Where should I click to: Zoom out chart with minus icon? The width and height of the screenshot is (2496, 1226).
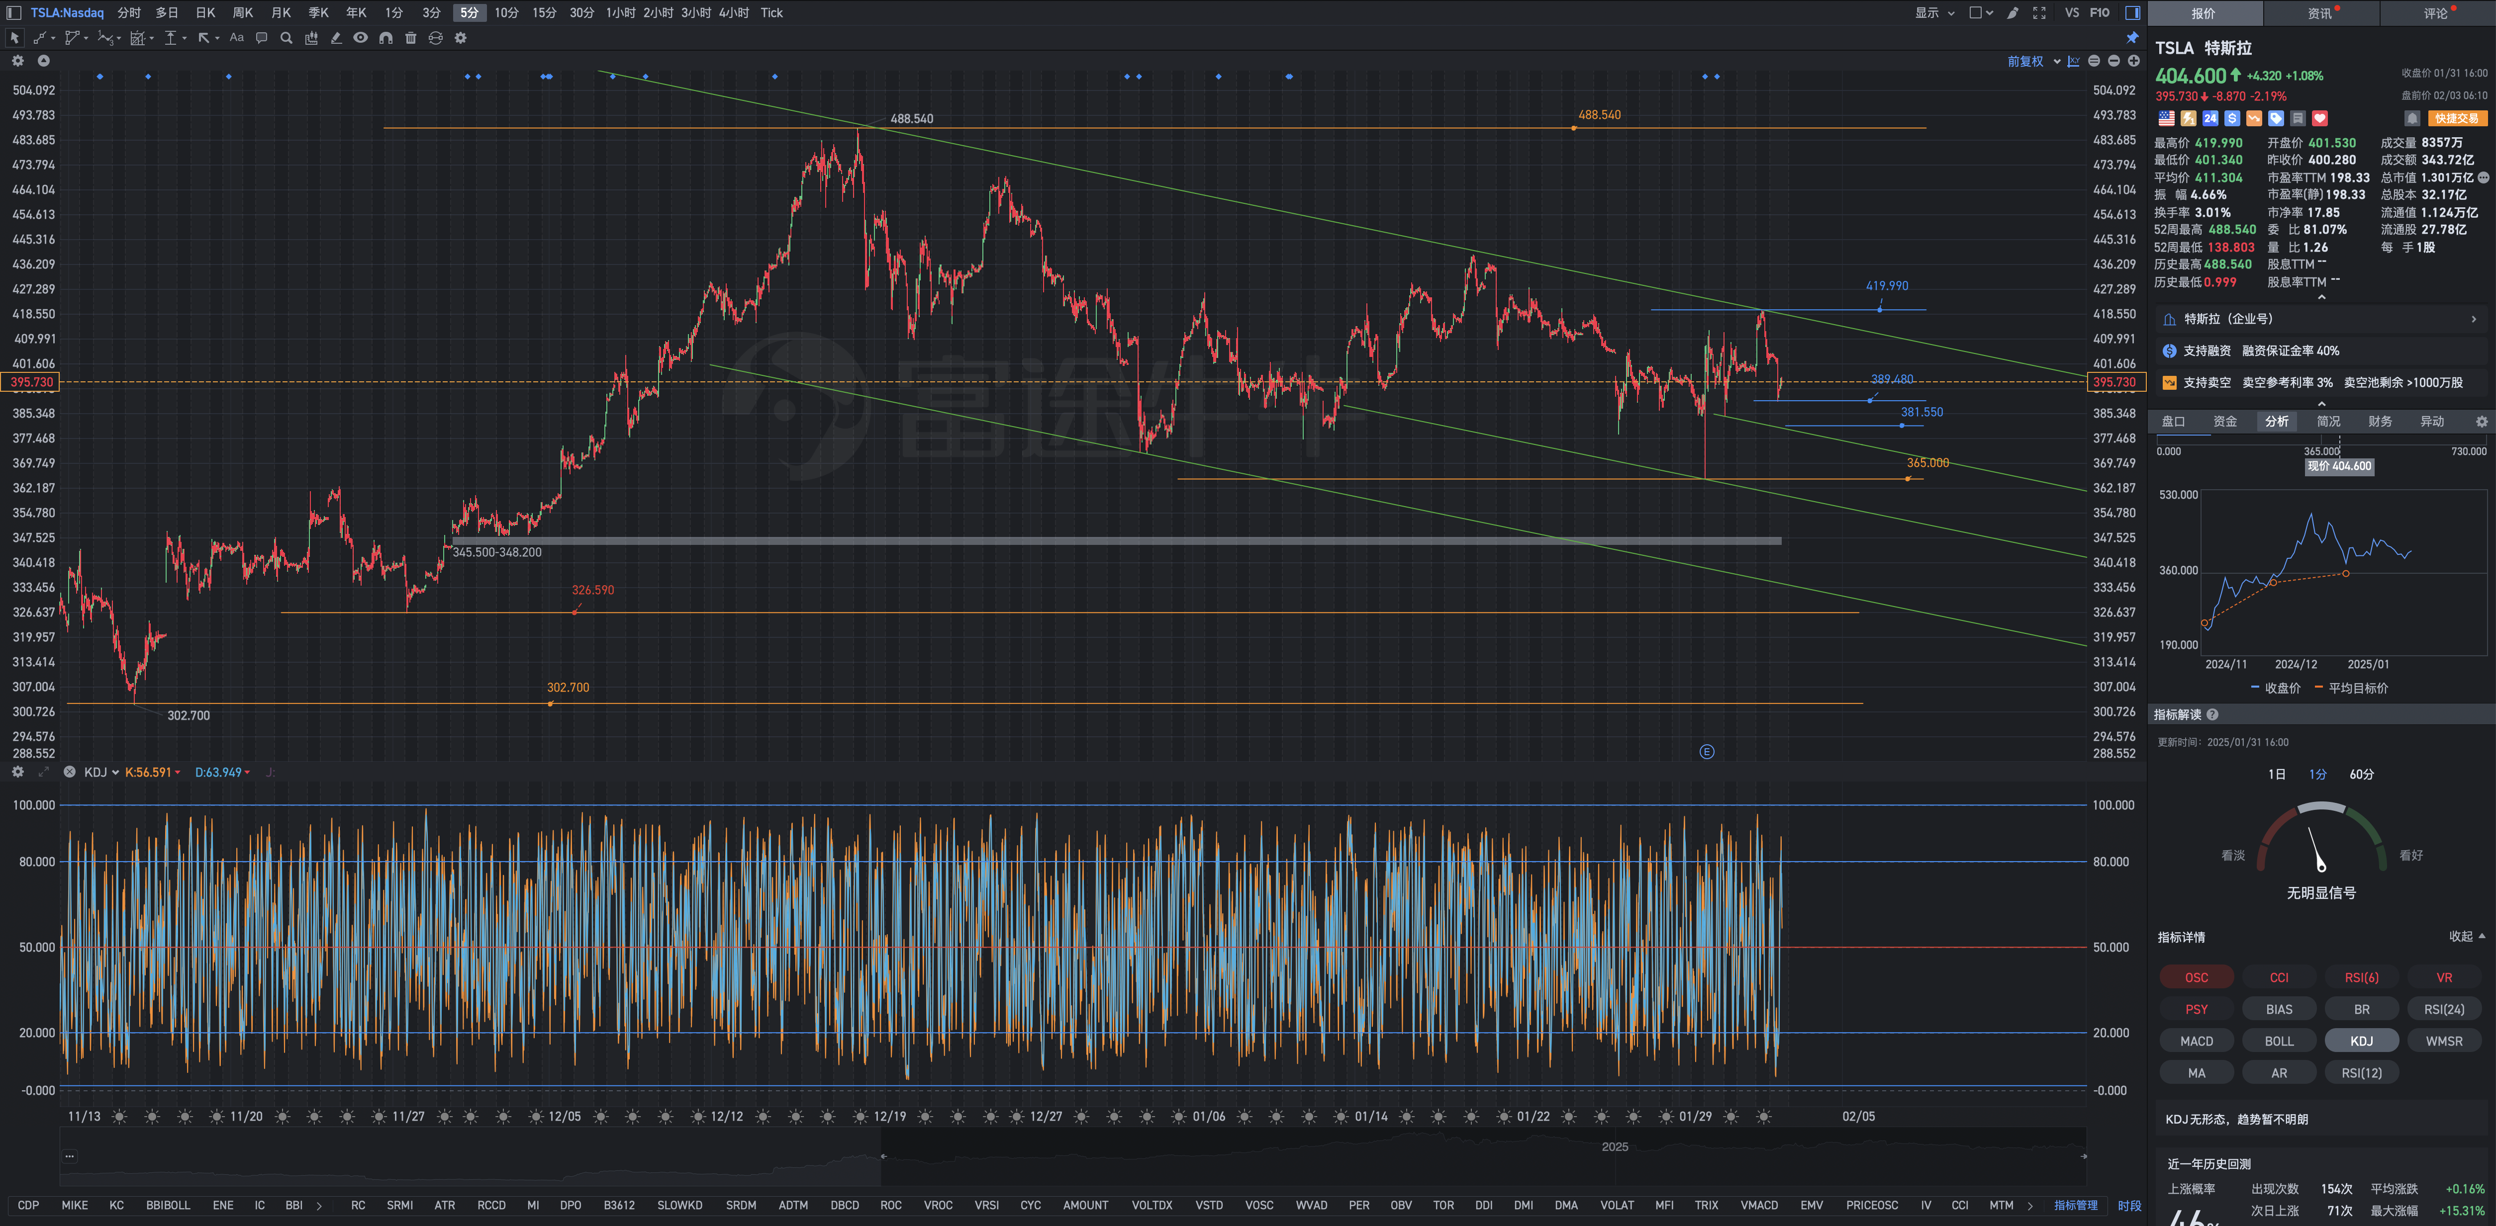click(x=2113, y=61)
